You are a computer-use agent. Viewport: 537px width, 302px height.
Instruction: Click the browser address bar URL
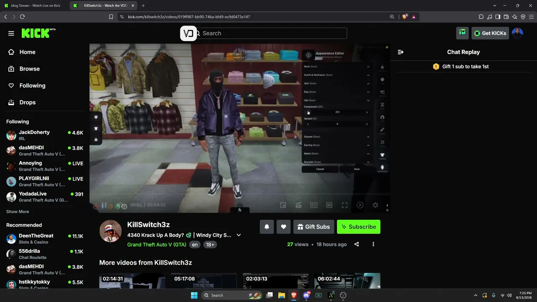(189, 17)
